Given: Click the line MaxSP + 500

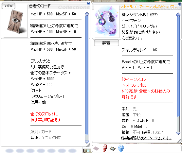Looking at the screenshot, I should (x=41, y=85).
